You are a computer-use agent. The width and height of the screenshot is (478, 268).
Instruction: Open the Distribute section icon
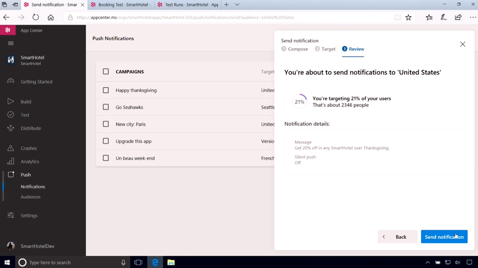(x=11, y=128)
